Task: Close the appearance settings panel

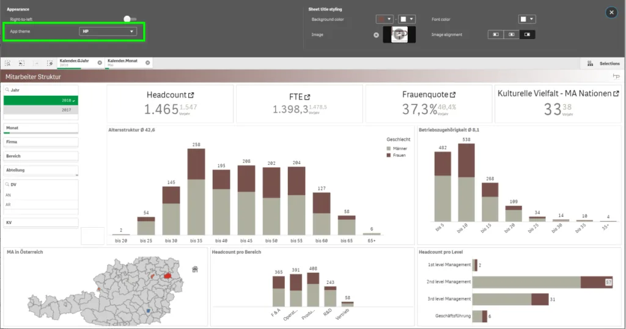Action: pyautogui.click(x=611, y=12)
